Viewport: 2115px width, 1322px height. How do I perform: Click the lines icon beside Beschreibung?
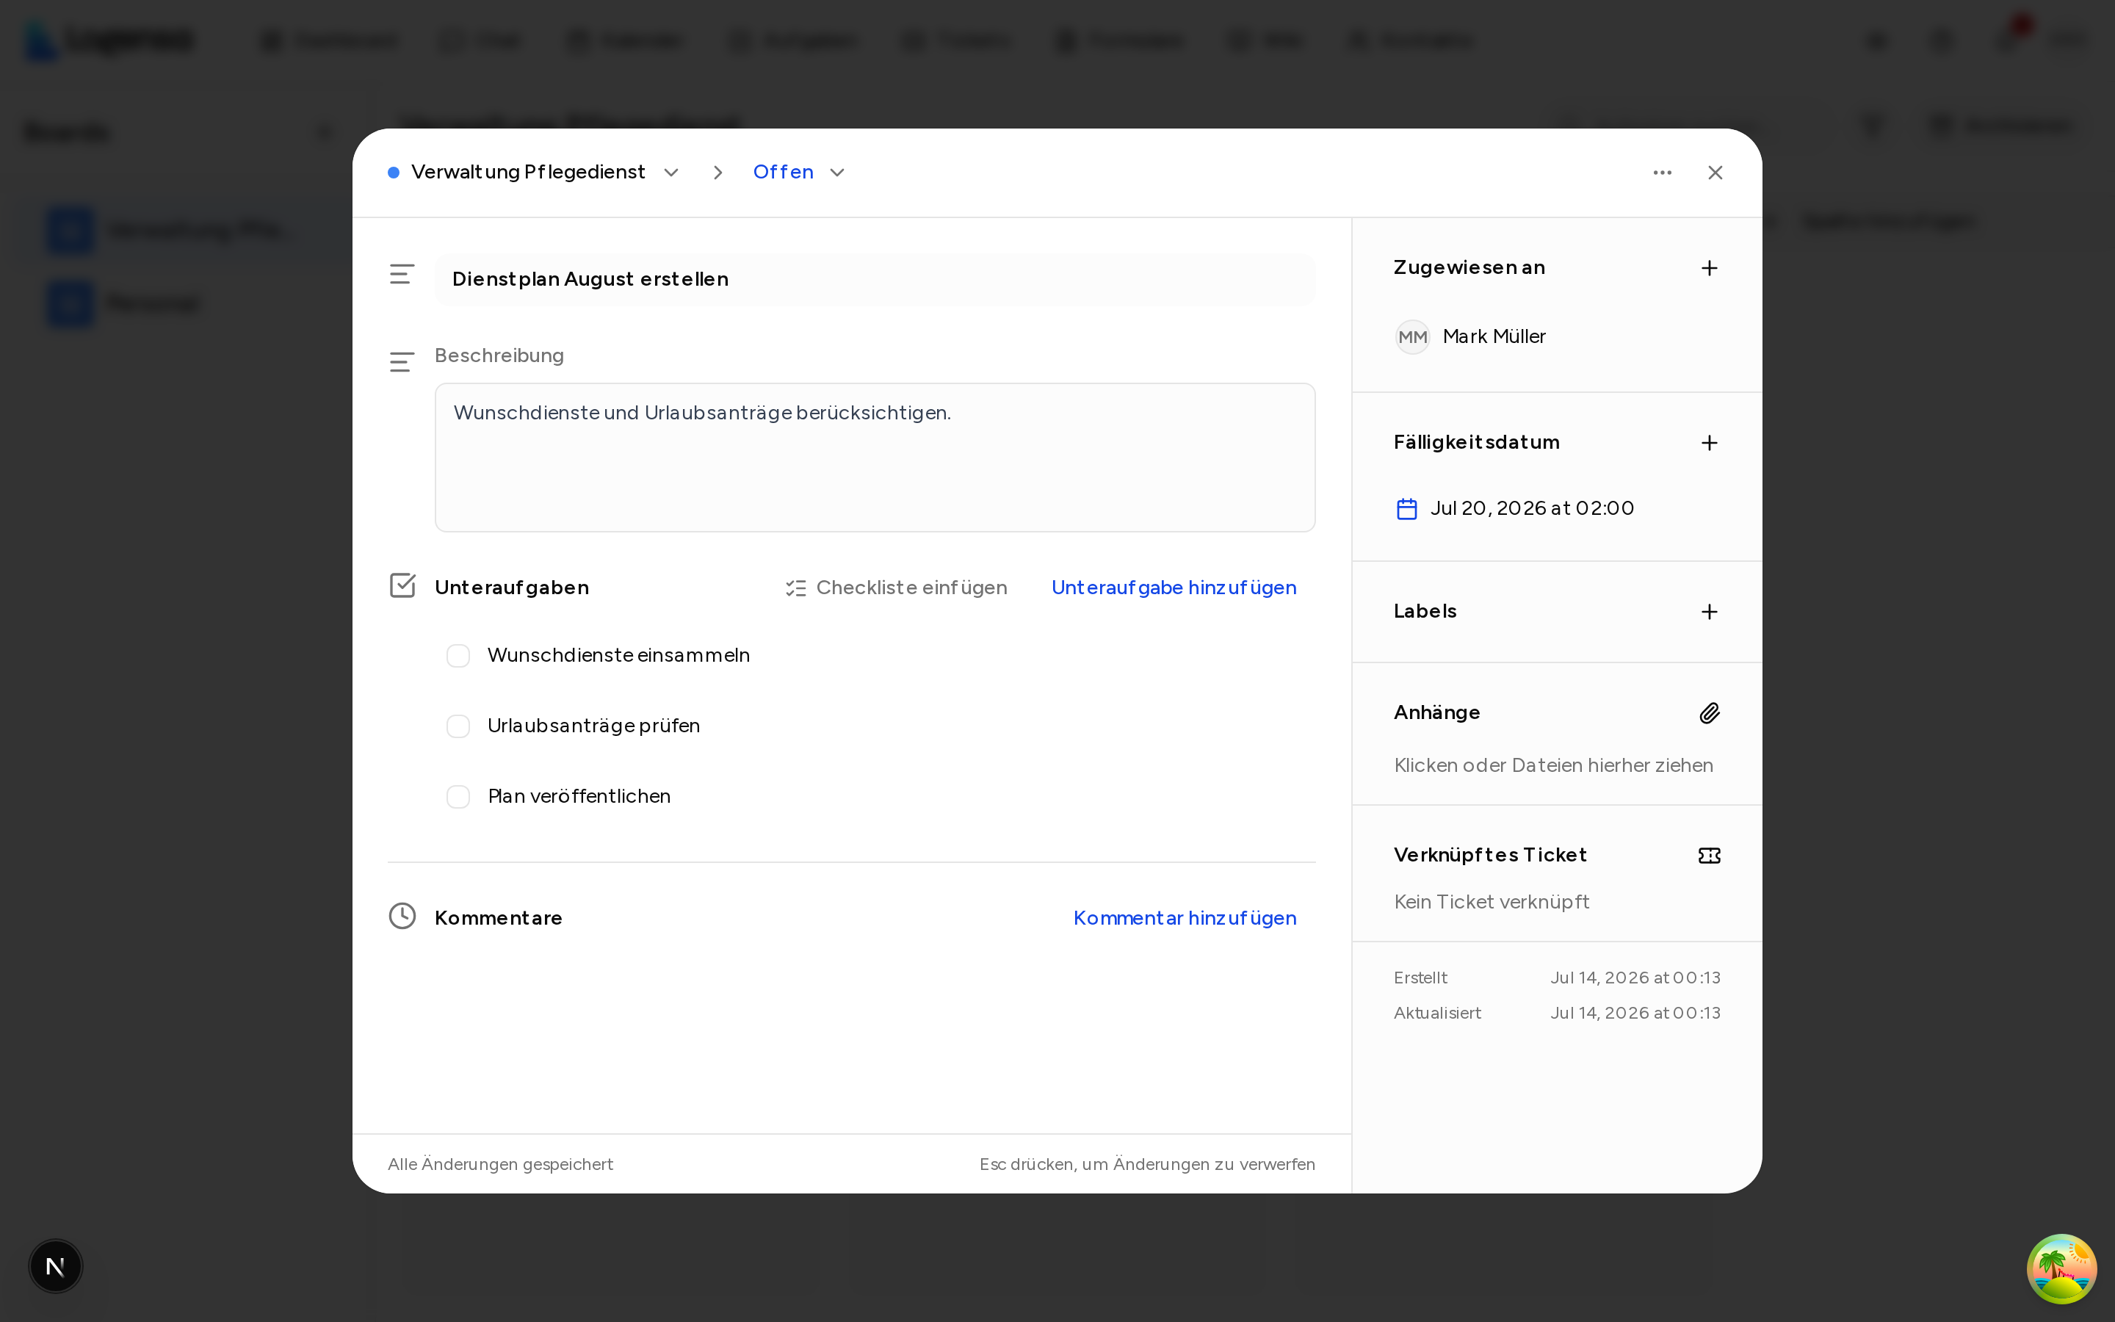pos(402,362)
